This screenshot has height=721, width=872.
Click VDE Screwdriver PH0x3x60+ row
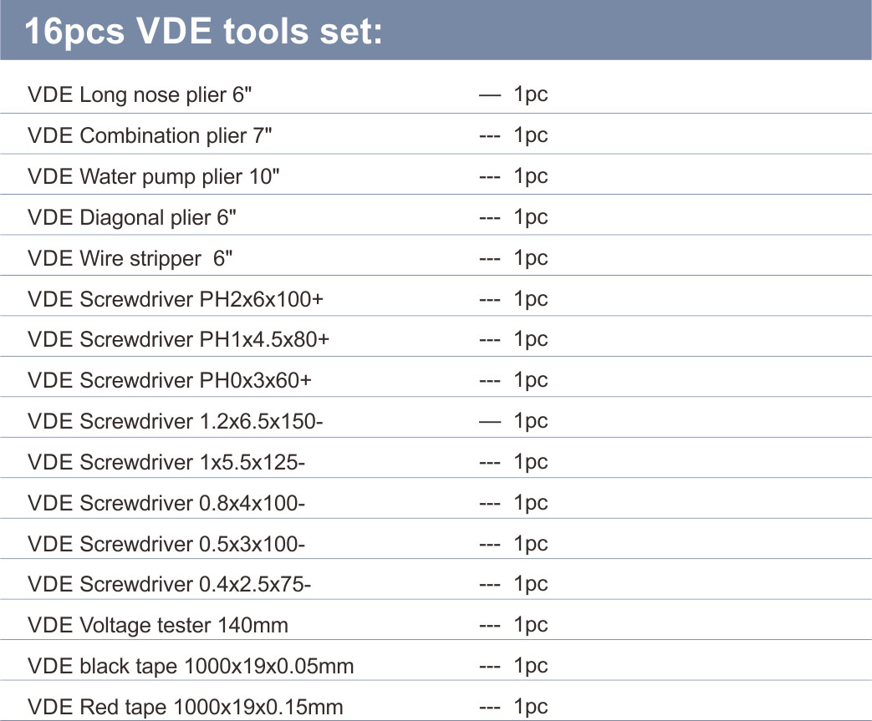436,379
